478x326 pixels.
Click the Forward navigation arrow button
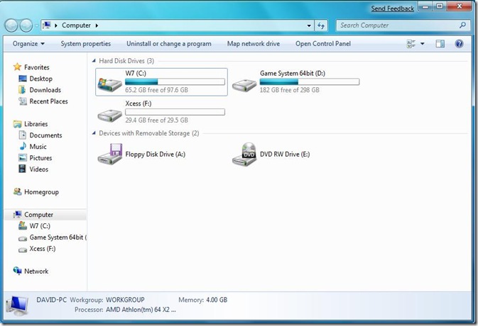pos(26,26)
